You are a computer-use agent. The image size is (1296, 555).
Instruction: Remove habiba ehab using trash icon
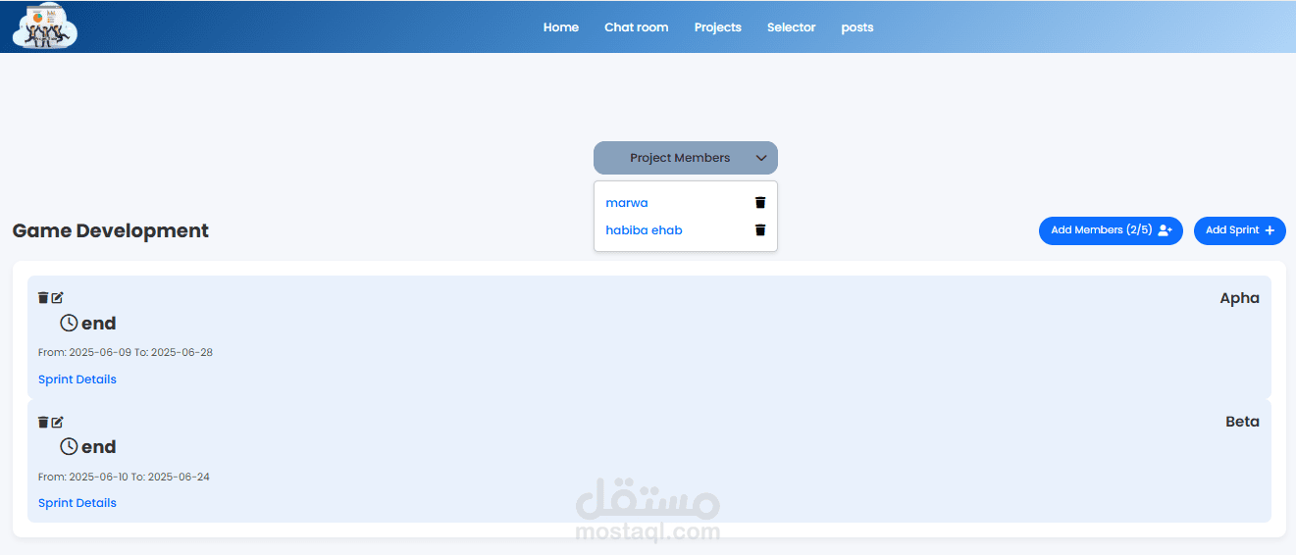point(760,230)
